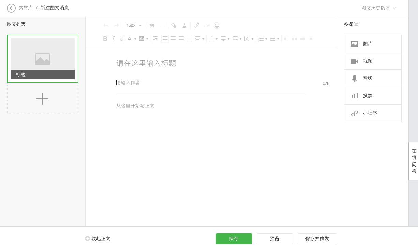Insert a horizontal divider line

pos(162,26)
